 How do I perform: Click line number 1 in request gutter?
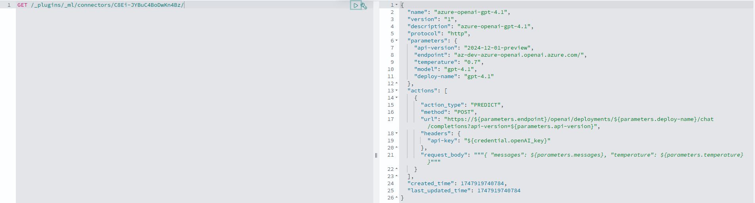pos(9,5)
